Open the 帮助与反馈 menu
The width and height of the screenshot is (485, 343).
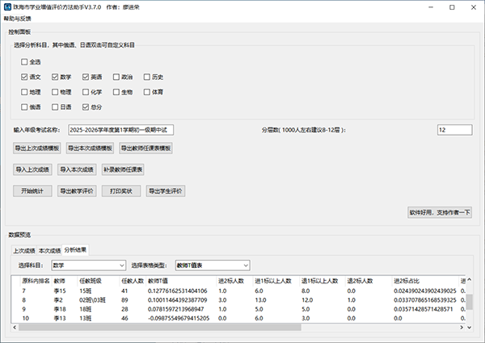coord(17,19)
